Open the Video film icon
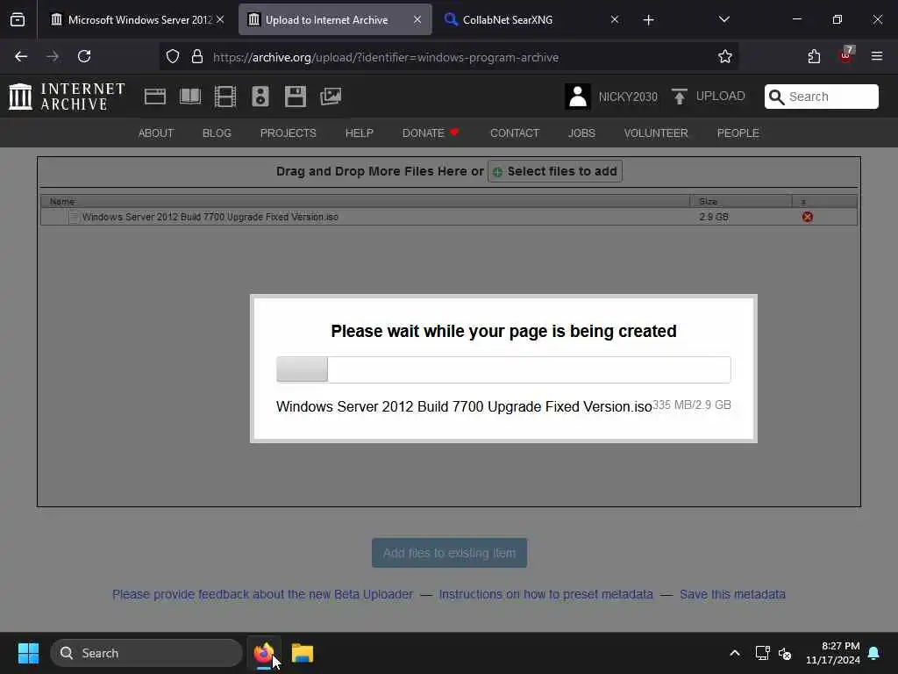The image size is (898, 674). coord(225,97)
